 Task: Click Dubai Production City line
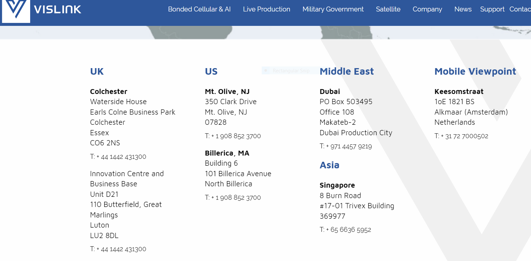point(356,133)
